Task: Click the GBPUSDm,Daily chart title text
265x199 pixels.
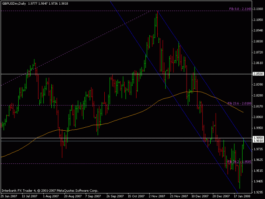Action: [14, 3]
